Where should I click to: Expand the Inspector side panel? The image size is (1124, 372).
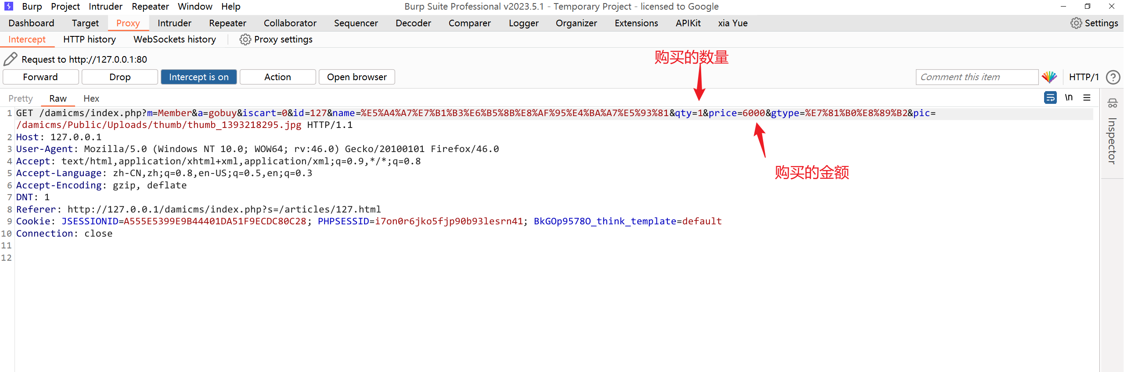(1111, 141)
